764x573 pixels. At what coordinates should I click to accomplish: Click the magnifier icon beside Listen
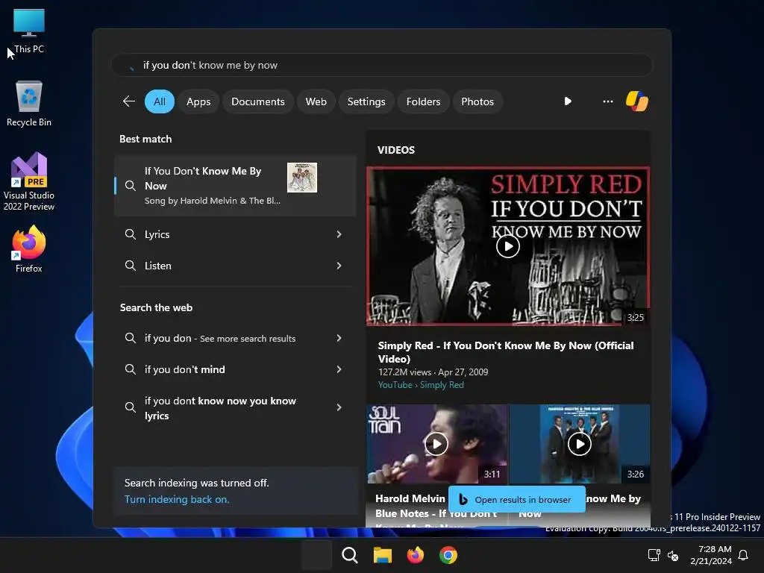click(130, 266)
